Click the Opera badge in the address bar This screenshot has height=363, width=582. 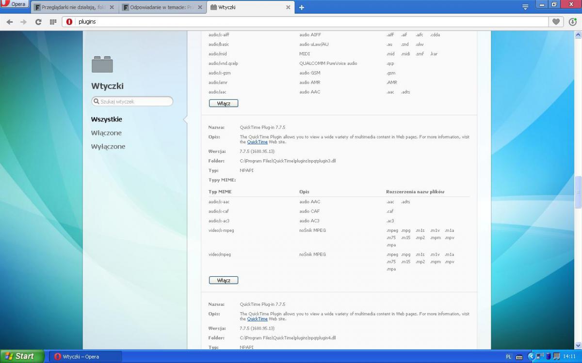69,22
